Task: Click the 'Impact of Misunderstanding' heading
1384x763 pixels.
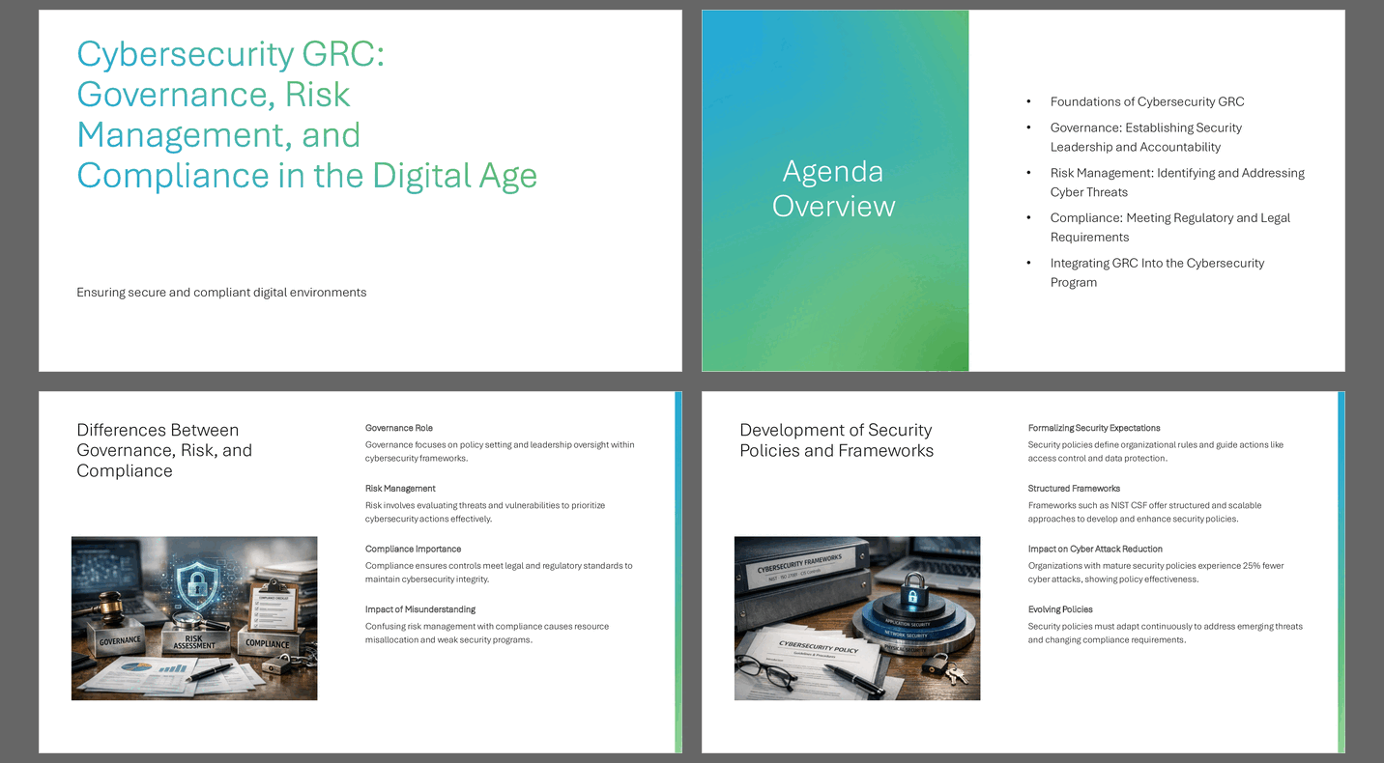Action: [x=419, y=609]
